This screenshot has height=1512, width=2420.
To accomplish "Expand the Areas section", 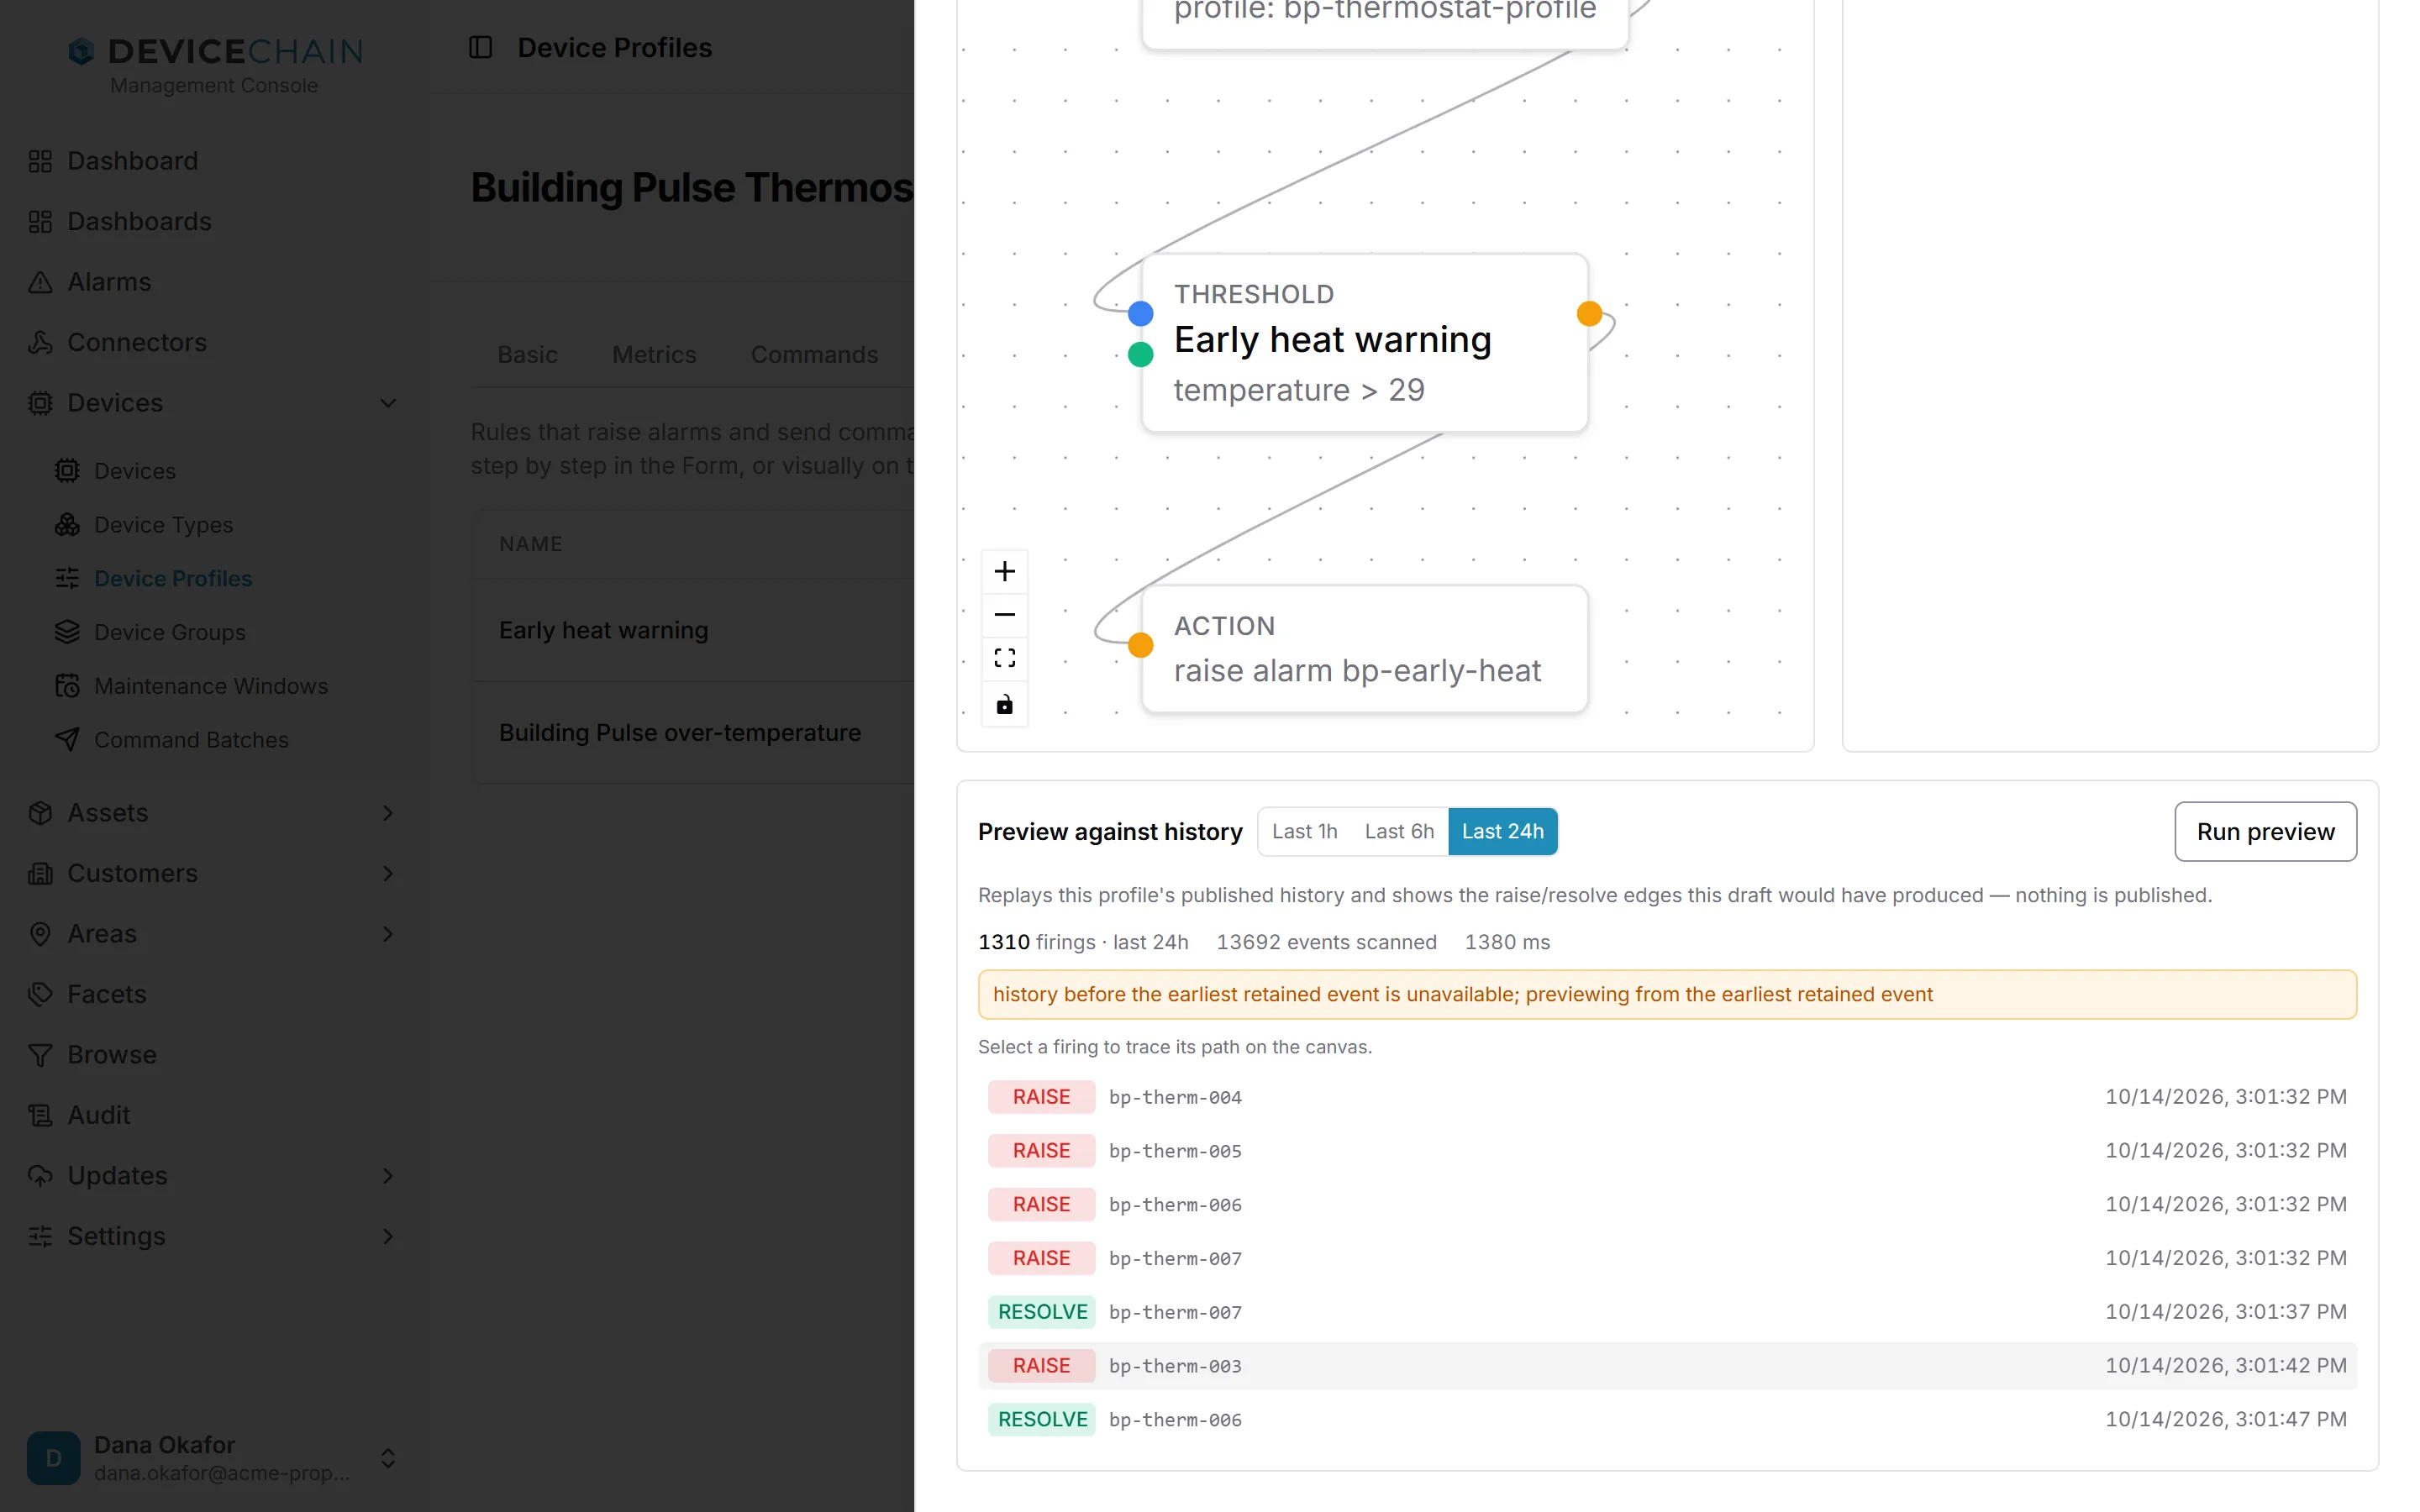I will (x=388, y=934).
